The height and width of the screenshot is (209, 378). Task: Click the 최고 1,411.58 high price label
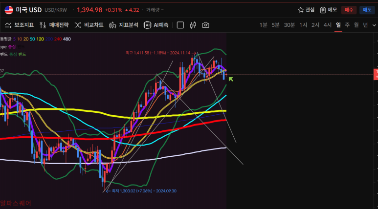158,53
